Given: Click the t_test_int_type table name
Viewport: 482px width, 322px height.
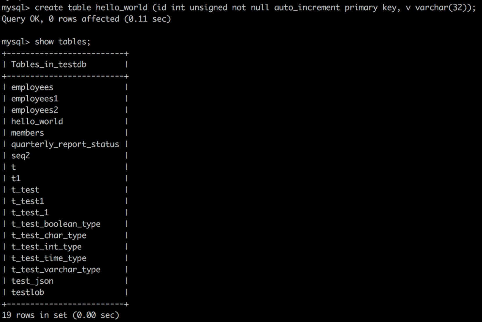Looking at the screenshot, I should pyautogui.click(x=46, y=247).
